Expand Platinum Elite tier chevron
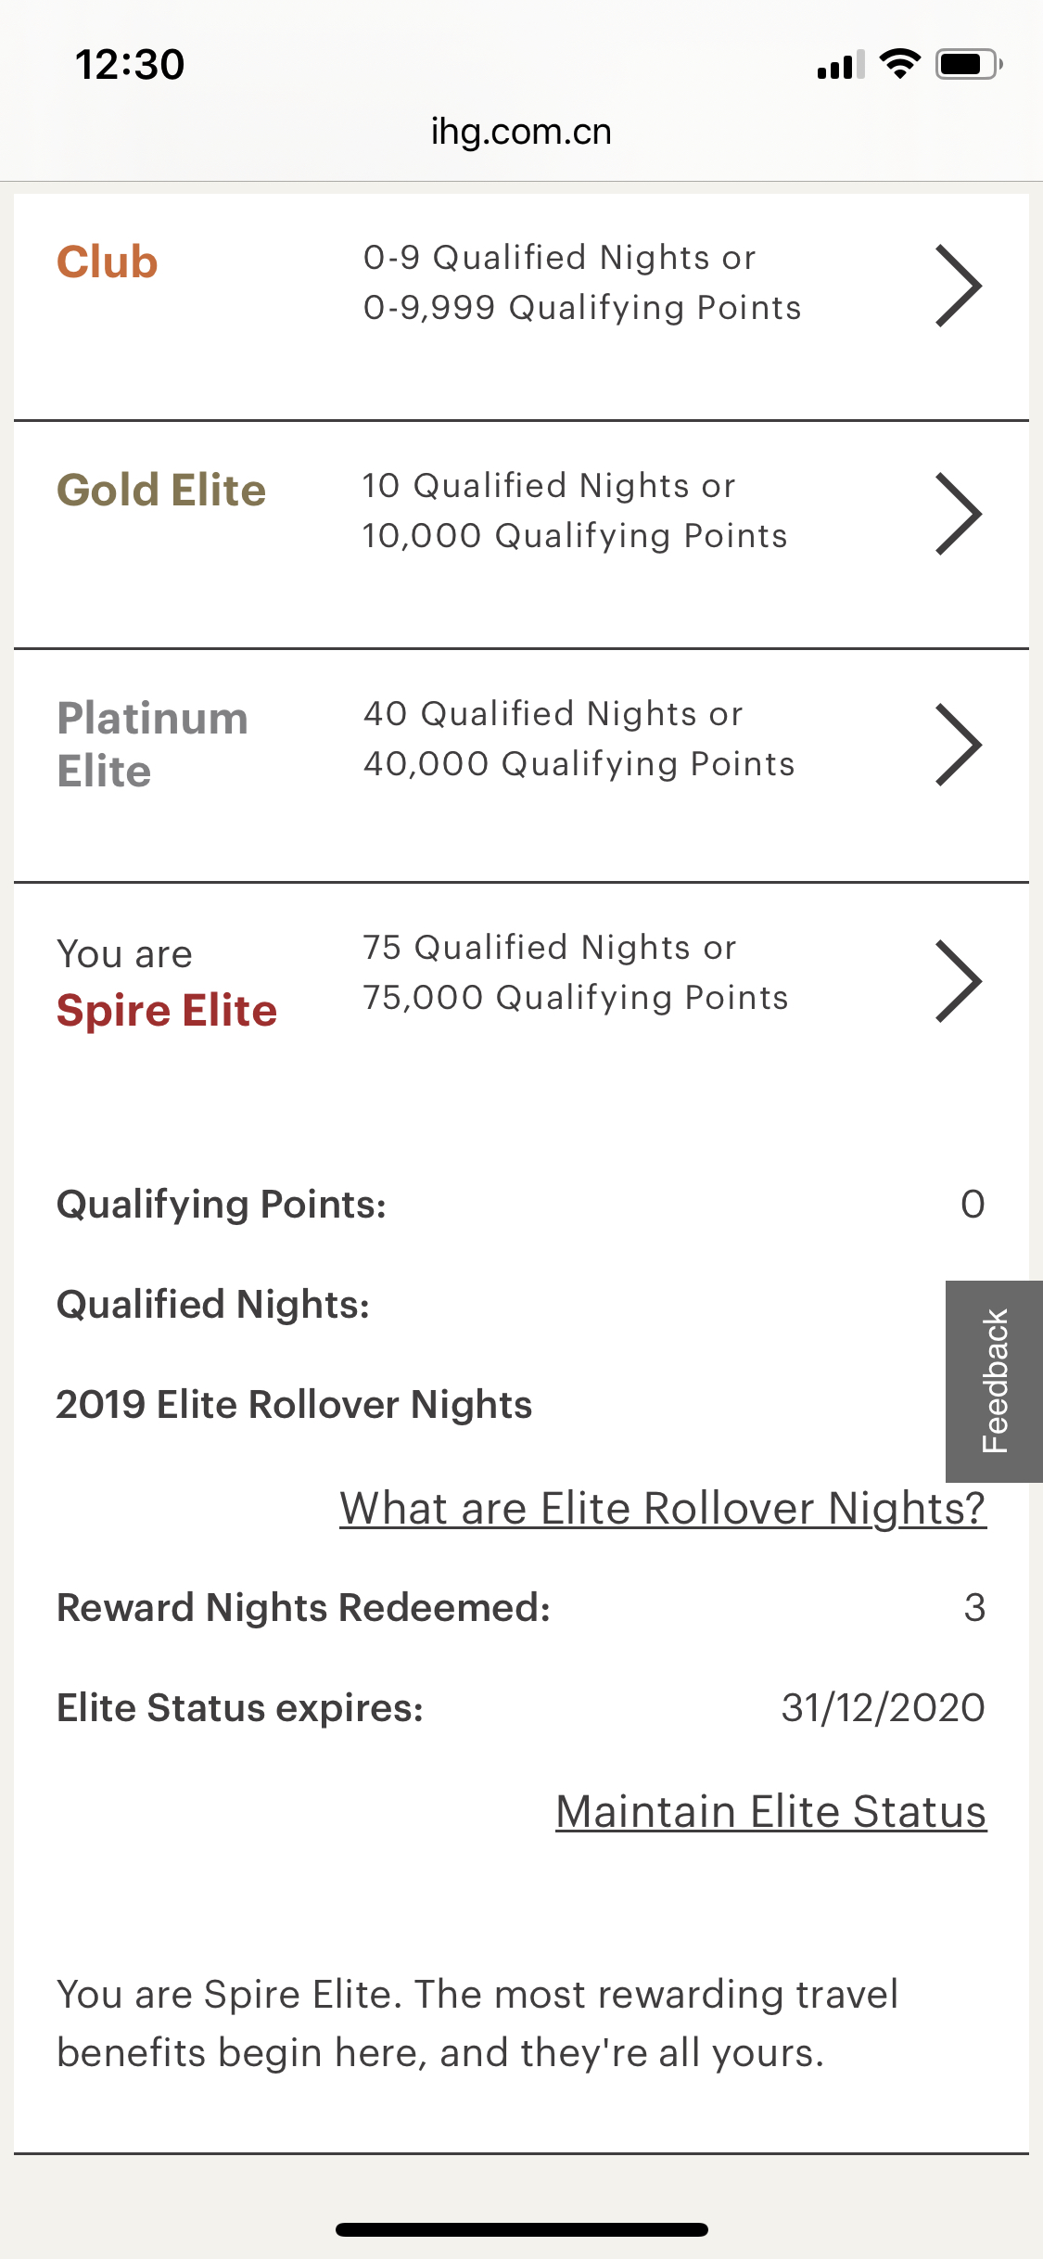Viewport: 1043px width, 2259px height. (x=959, y=745)
